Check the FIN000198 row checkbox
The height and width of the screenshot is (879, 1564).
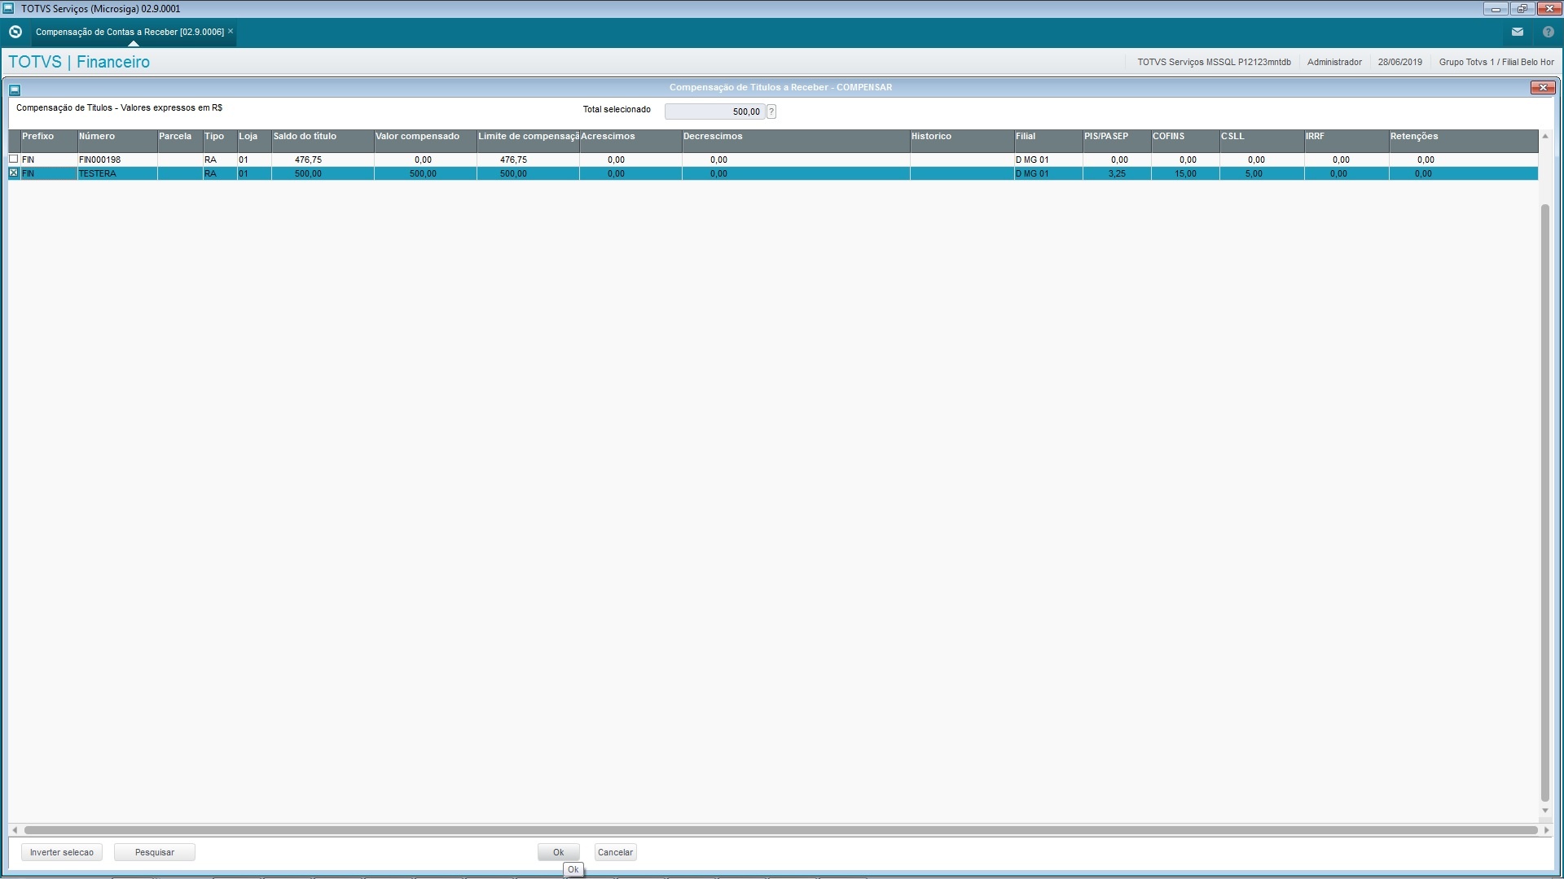[13, 159]
